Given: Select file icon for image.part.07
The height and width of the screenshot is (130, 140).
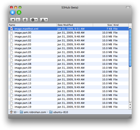Looking at the screenshot, I should (x=12, y=60).
